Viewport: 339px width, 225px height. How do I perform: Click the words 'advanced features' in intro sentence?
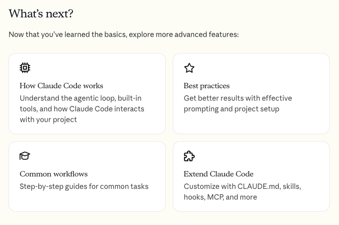point(206,35)
